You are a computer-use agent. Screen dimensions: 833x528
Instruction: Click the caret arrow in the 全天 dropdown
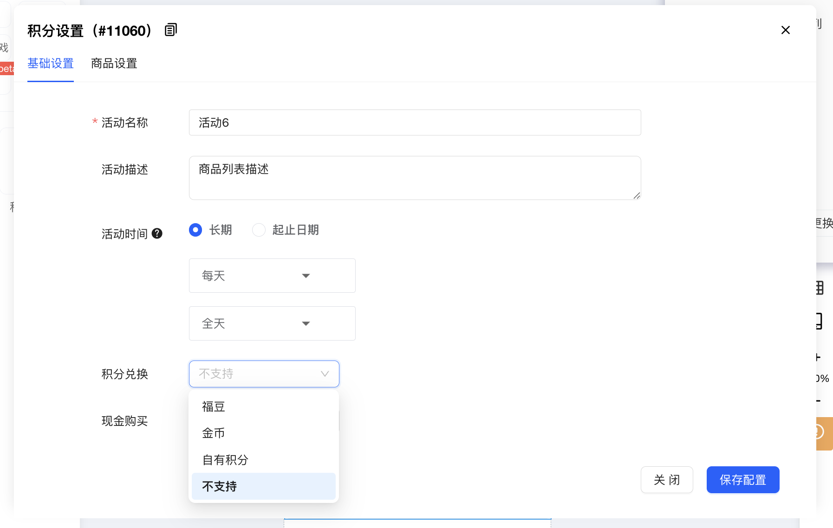(x=306, y=324)
